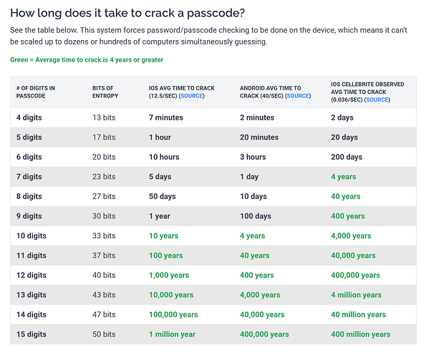426x358 pixels.
Task: Select the '6 digits' row label
Action: pos(29,157)
